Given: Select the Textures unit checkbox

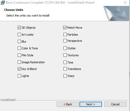Looking at the screenshot, I should click(x=65, y=55).
